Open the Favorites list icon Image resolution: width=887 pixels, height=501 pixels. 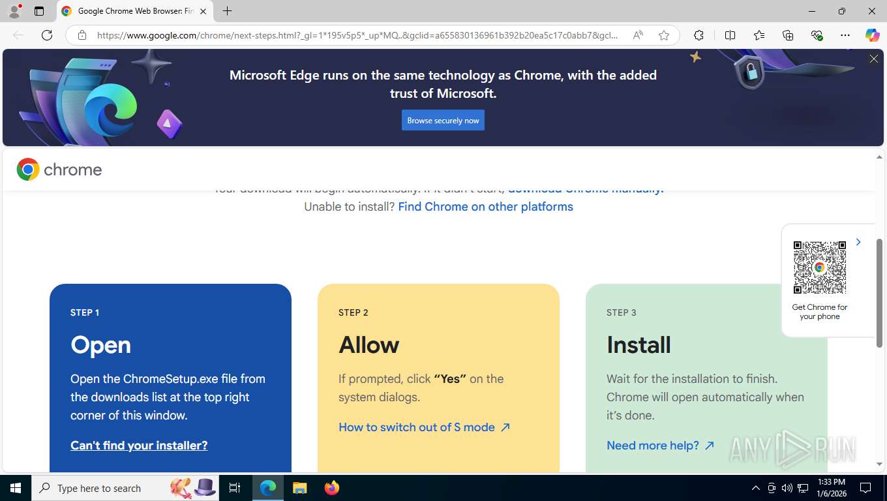point(759,35)
